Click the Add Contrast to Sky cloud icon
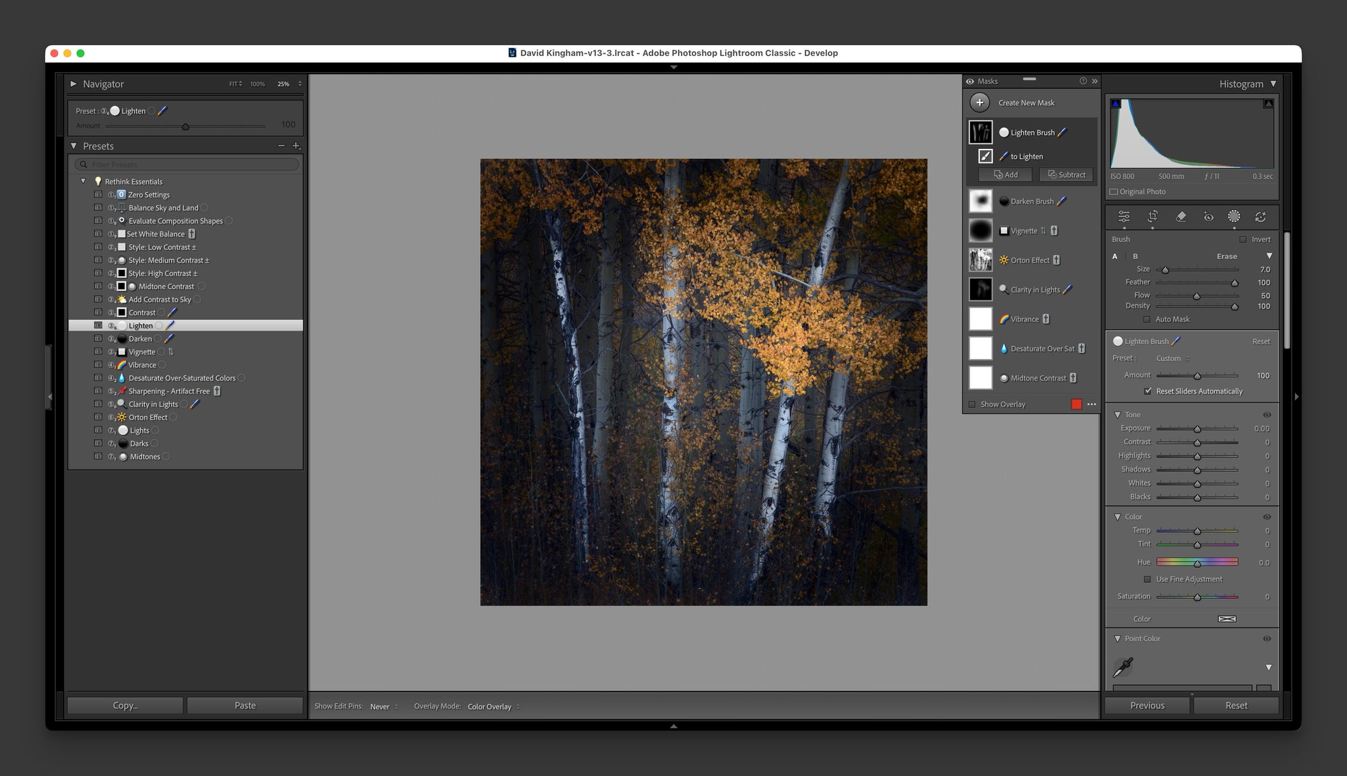The image size is (1347, 776). [122, 299]
